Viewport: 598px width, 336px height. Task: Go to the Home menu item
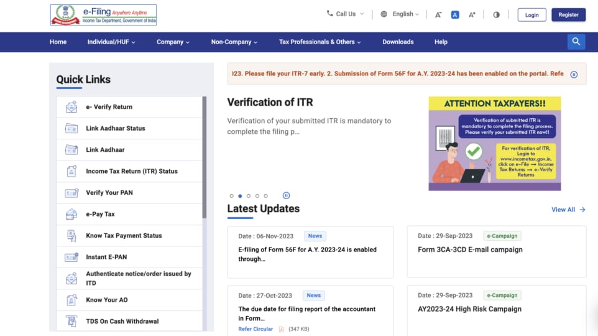click(x=58, y=42)
